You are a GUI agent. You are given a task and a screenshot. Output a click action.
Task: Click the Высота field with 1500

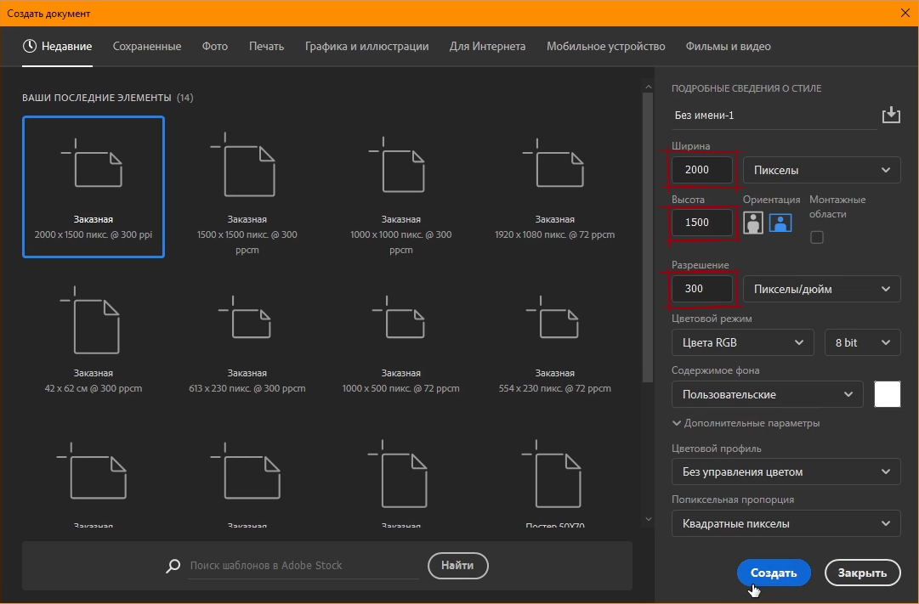tap(702, 223)
